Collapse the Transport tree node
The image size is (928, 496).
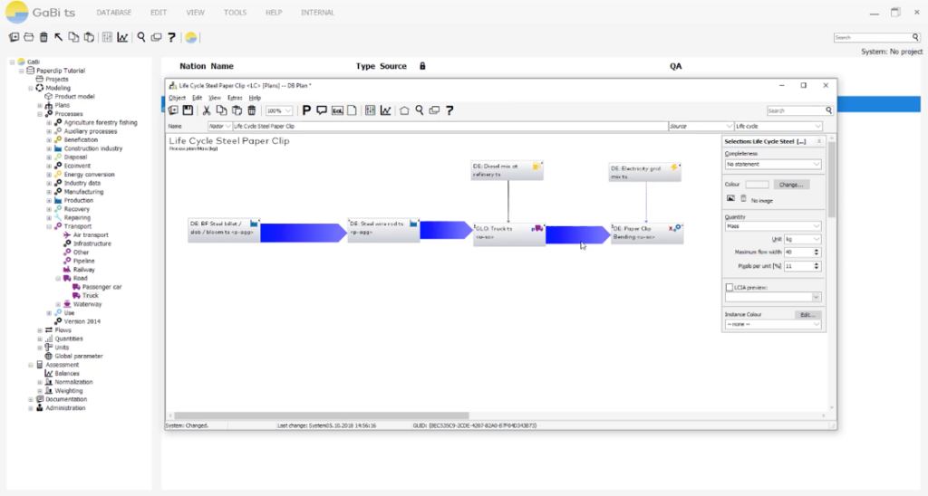(x=49, y=226)
